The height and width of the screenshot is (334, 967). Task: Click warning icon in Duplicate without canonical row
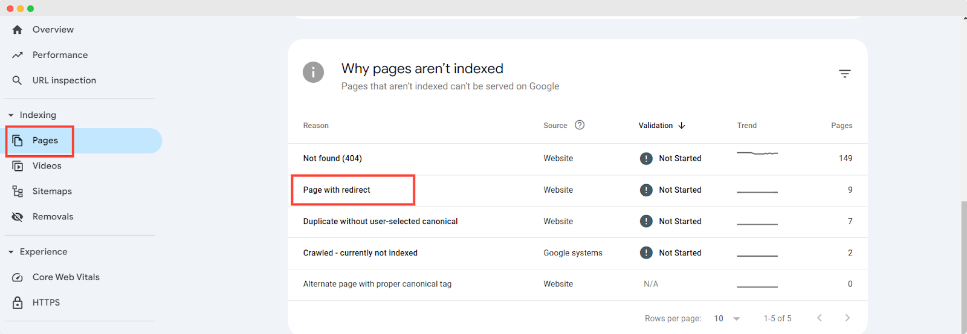point(646,221)
